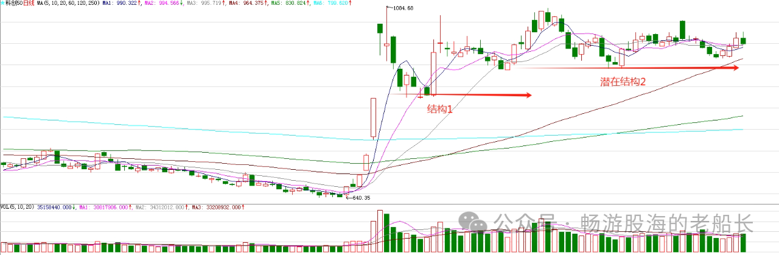Click the WeChat logo in watermark
The width and height of the screenshot is (779, 255).
tap(473, 223)
